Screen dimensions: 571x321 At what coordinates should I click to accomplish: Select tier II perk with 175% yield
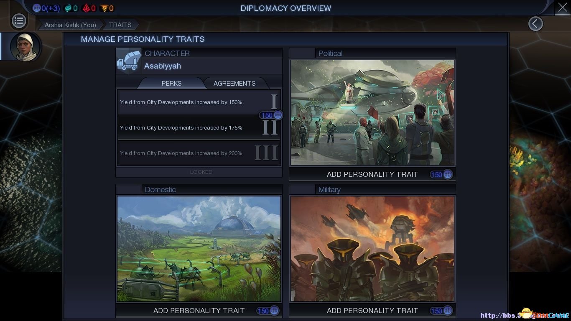point(199,127)
